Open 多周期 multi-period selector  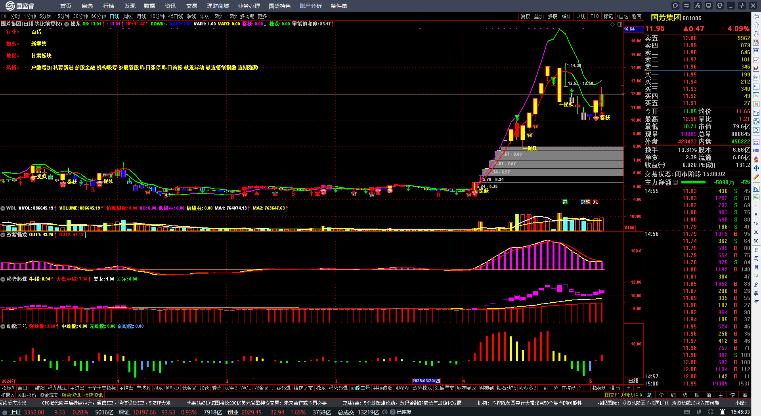point(247,16)
